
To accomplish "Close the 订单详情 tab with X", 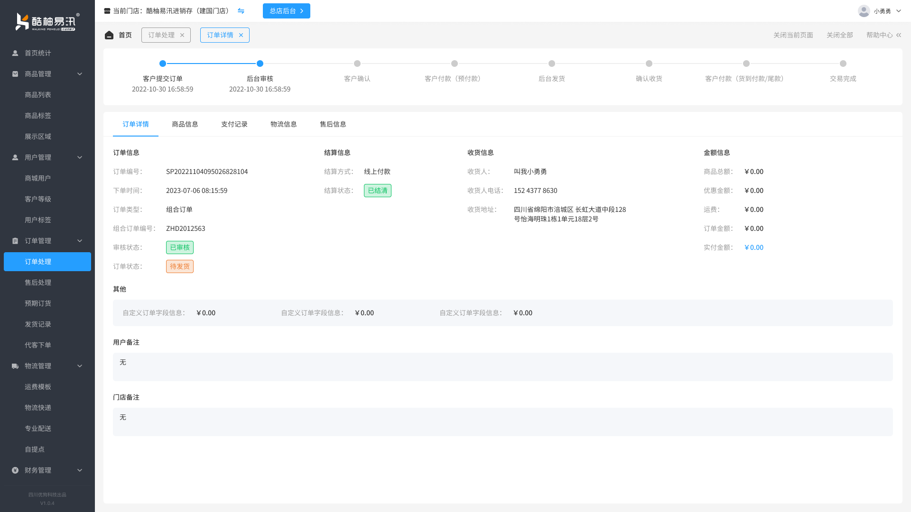I will pyautogui.click(x=241, y=35).
